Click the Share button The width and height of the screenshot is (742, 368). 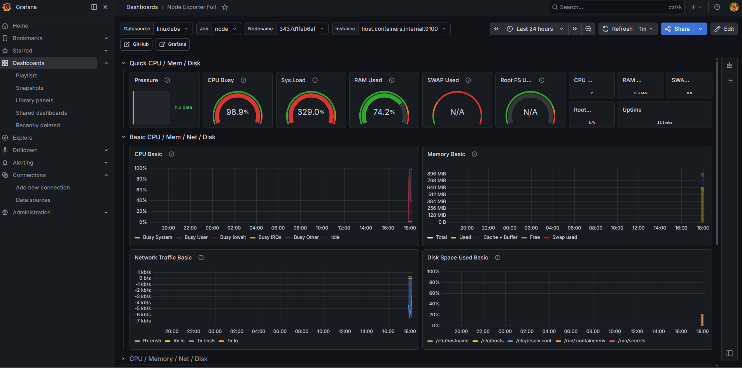click(677, 29)
